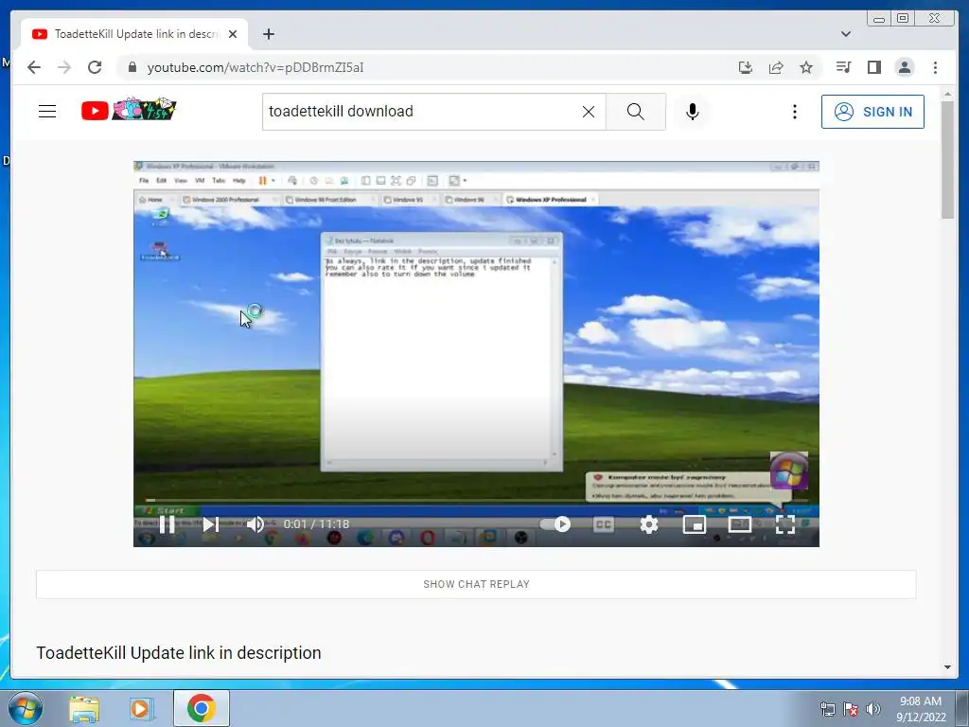The height and width of the screenshot is (727, 969).
Task: Click the browser forward arrow
Action: tap(64, 67)
